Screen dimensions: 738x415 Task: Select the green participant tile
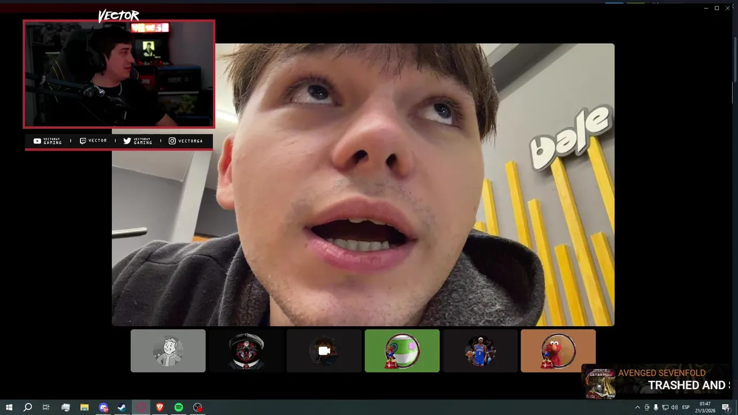(402, 350)
